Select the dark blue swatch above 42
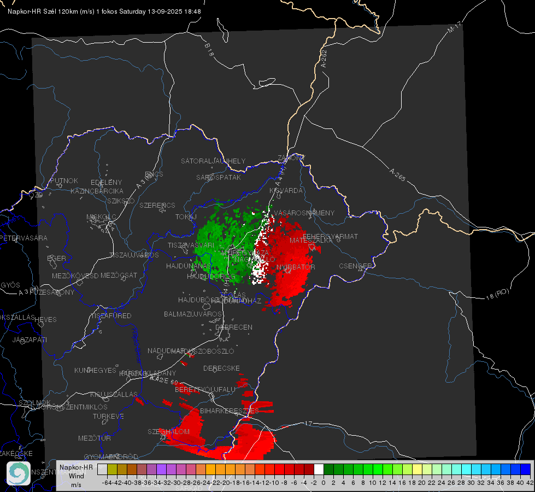 (526, 470)
